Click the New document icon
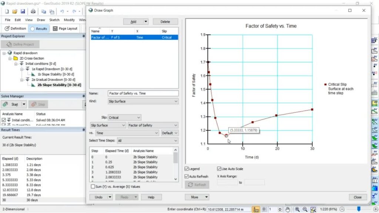Image resolution: width=379 pixels, height=213 pixels. [x=7, y=11]
